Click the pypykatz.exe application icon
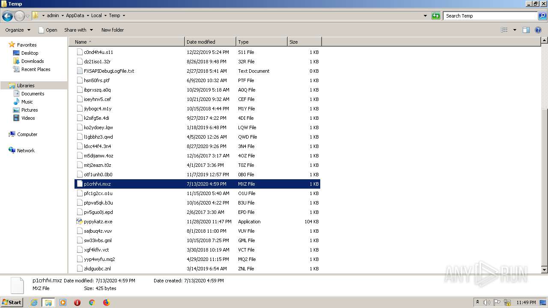Screen dimensions: 548x308 (79, 222)
